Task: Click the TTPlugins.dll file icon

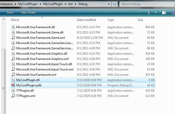Action: (x=13, y=91)
